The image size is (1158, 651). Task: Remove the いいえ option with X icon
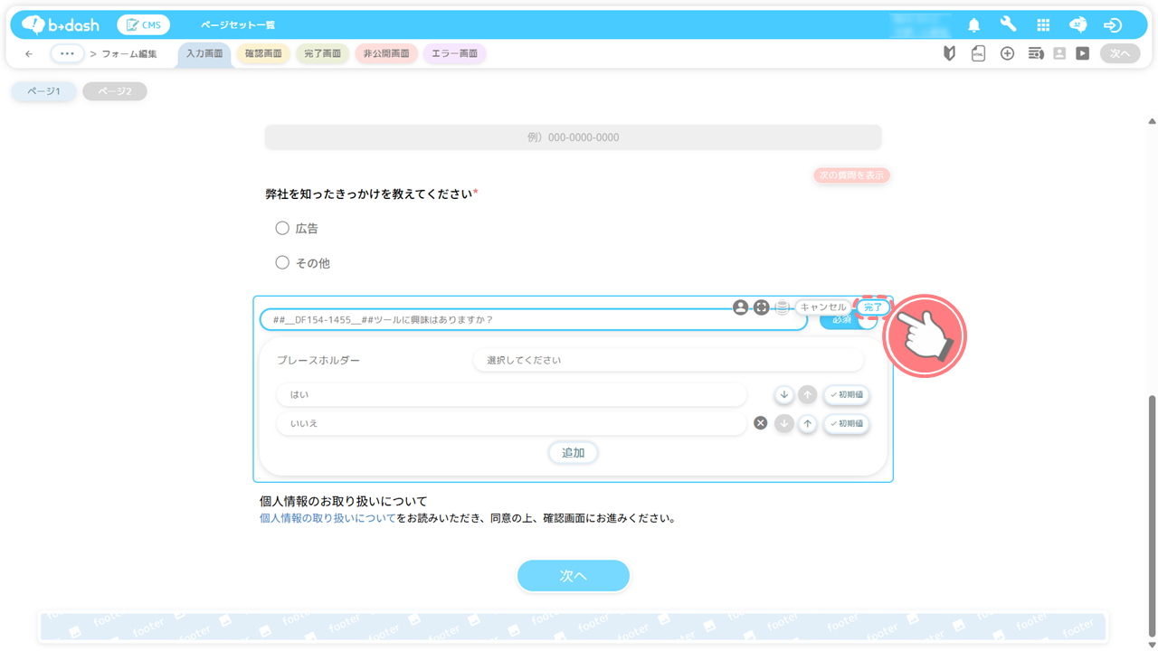761,423
